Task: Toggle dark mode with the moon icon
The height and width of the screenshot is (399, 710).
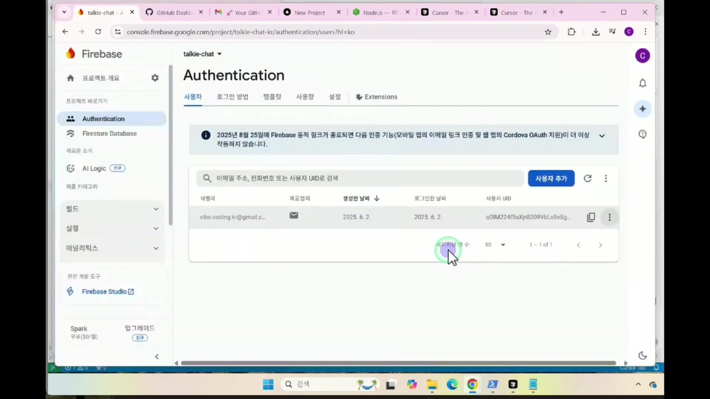Action: coord(643,355)
